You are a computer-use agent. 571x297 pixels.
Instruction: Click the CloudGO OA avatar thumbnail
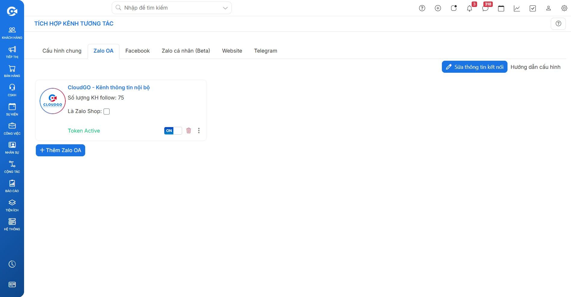tap(53, 101)
